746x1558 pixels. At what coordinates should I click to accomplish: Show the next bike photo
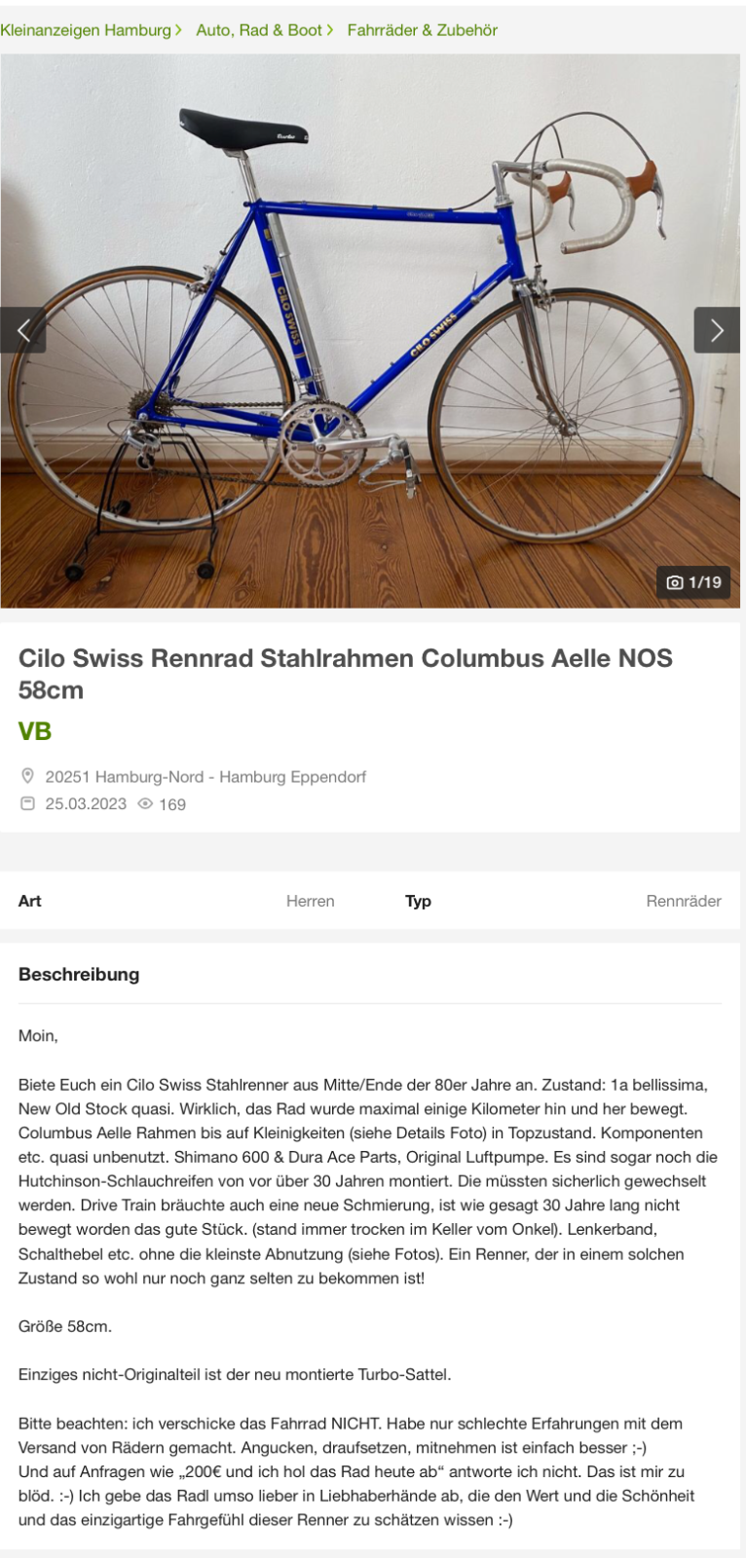717,330
